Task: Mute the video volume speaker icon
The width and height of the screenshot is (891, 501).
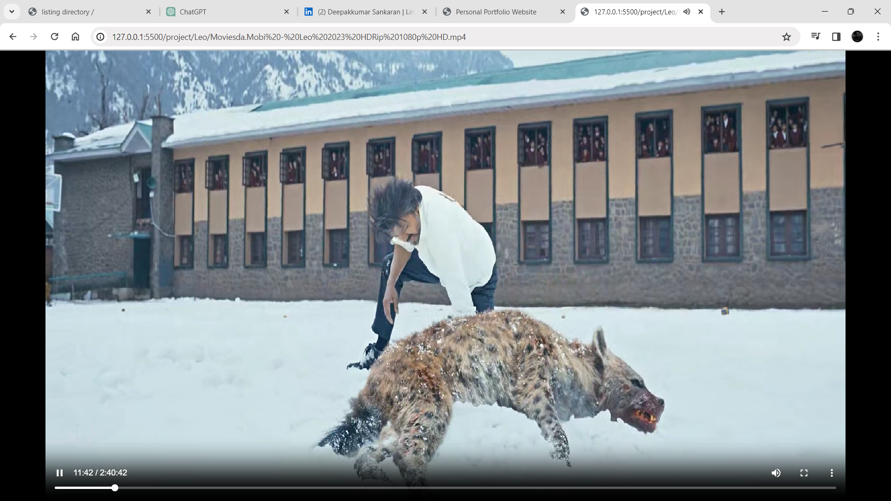Action: tap(776, 473)
